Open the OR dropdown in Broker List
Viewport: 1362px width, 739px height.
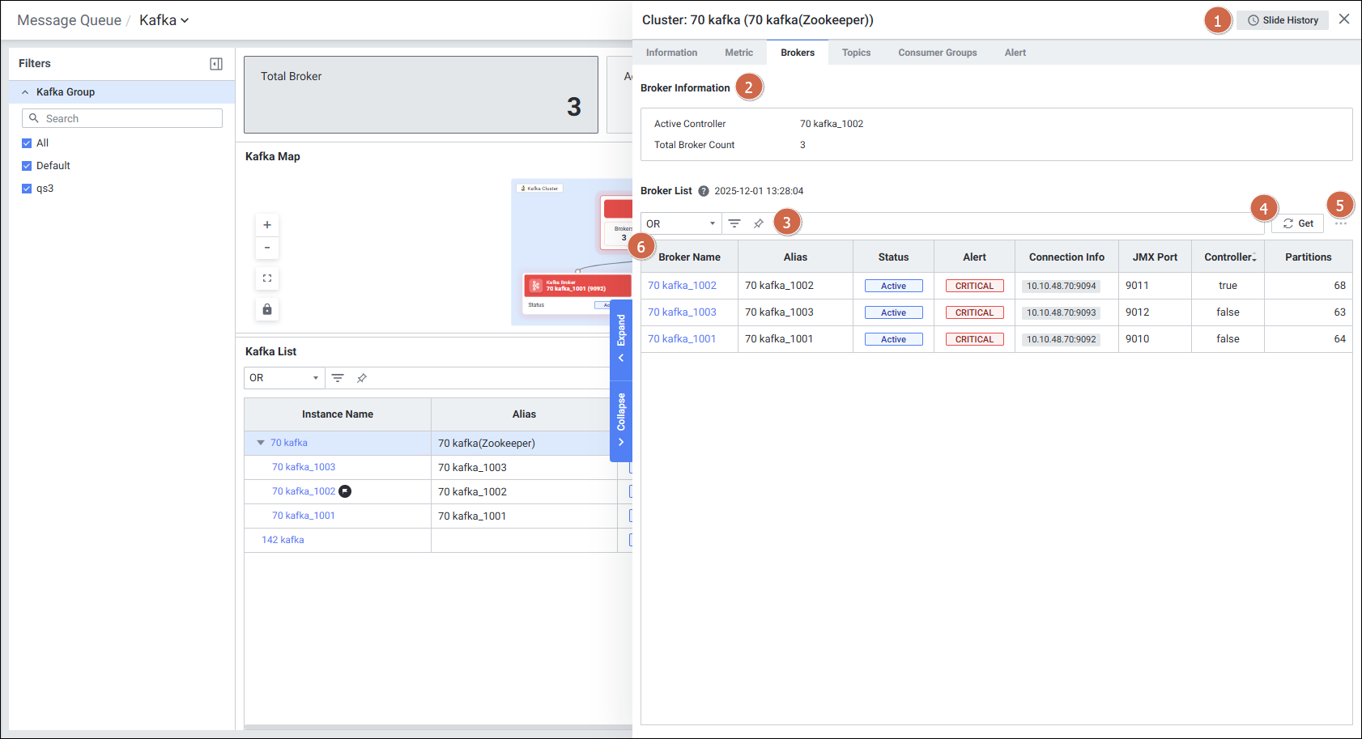(681, 223)
